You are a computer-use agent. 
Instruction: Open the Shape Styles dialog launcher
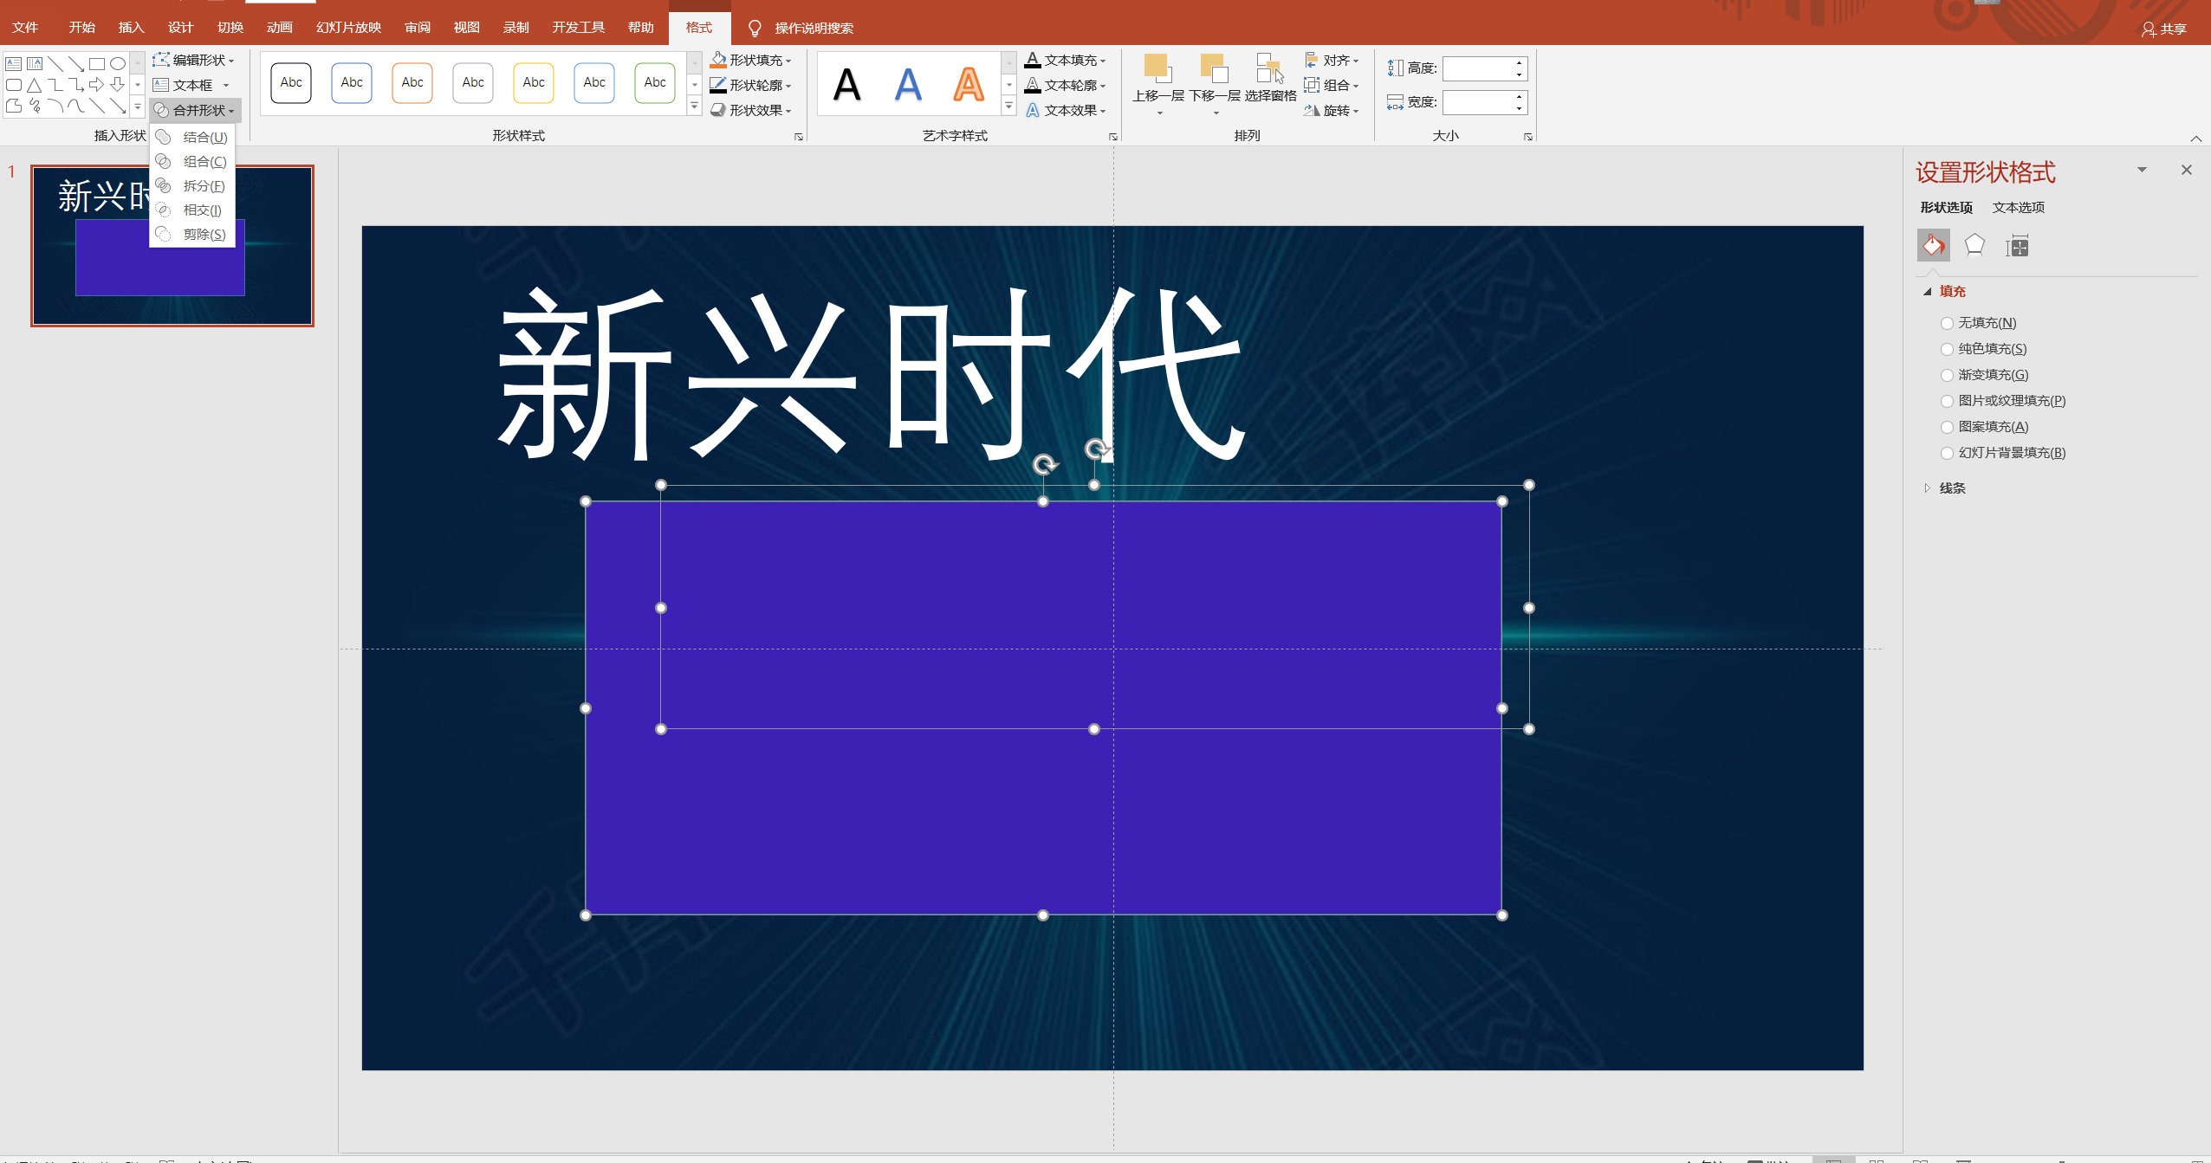click(799, 137)
